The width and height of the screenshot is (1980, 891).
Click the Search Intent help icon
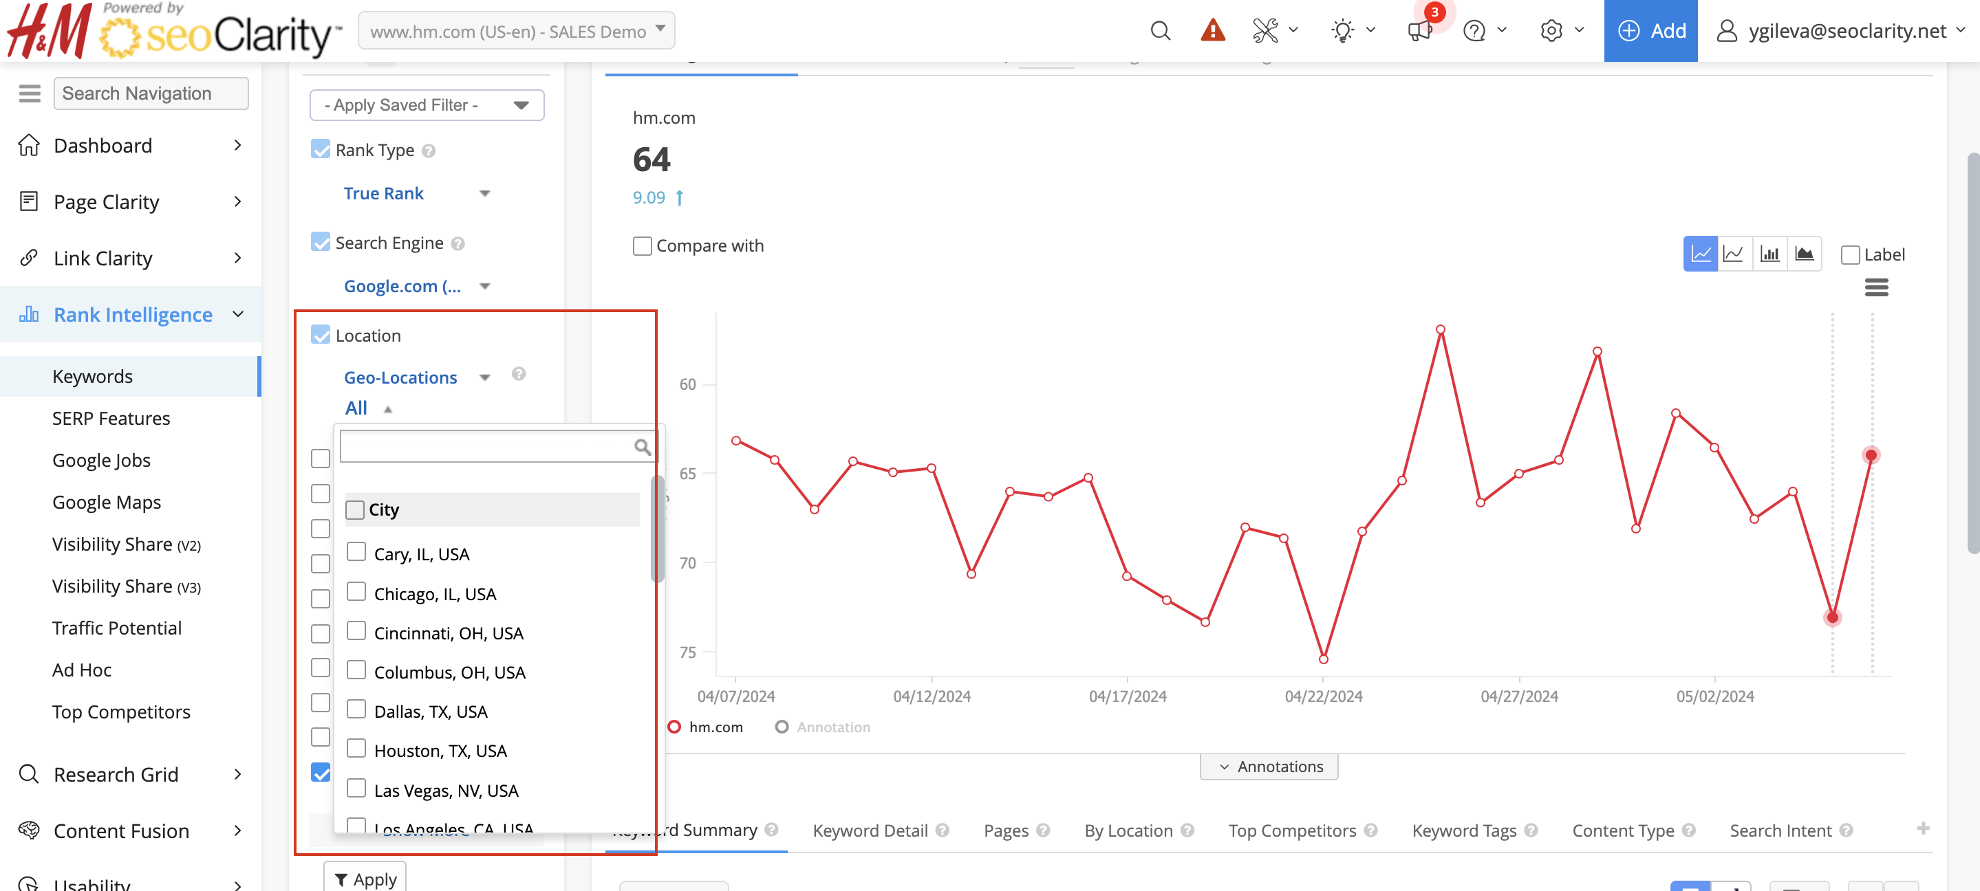1847,830
